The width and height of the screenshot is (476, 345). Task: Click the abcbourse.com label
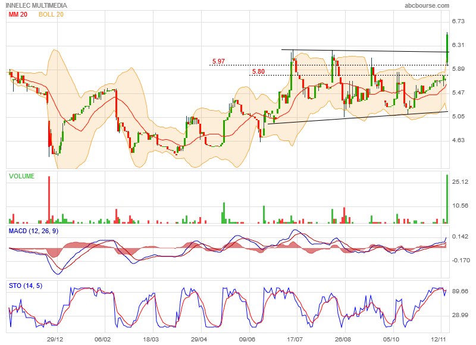pos(427,5)
